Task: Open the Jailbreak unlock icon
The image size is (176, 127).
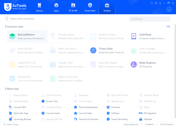Action: 141,119
